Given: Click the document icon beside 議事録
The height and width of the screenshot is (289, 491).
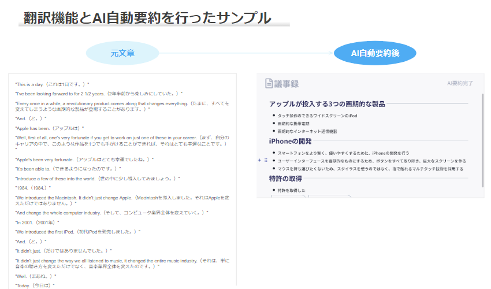Looking at the screenshot, I should pos(269,84).
